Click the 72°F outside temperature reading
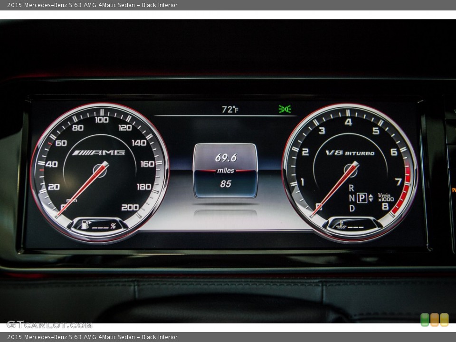456x342 pixels. (x=230, y=109)
